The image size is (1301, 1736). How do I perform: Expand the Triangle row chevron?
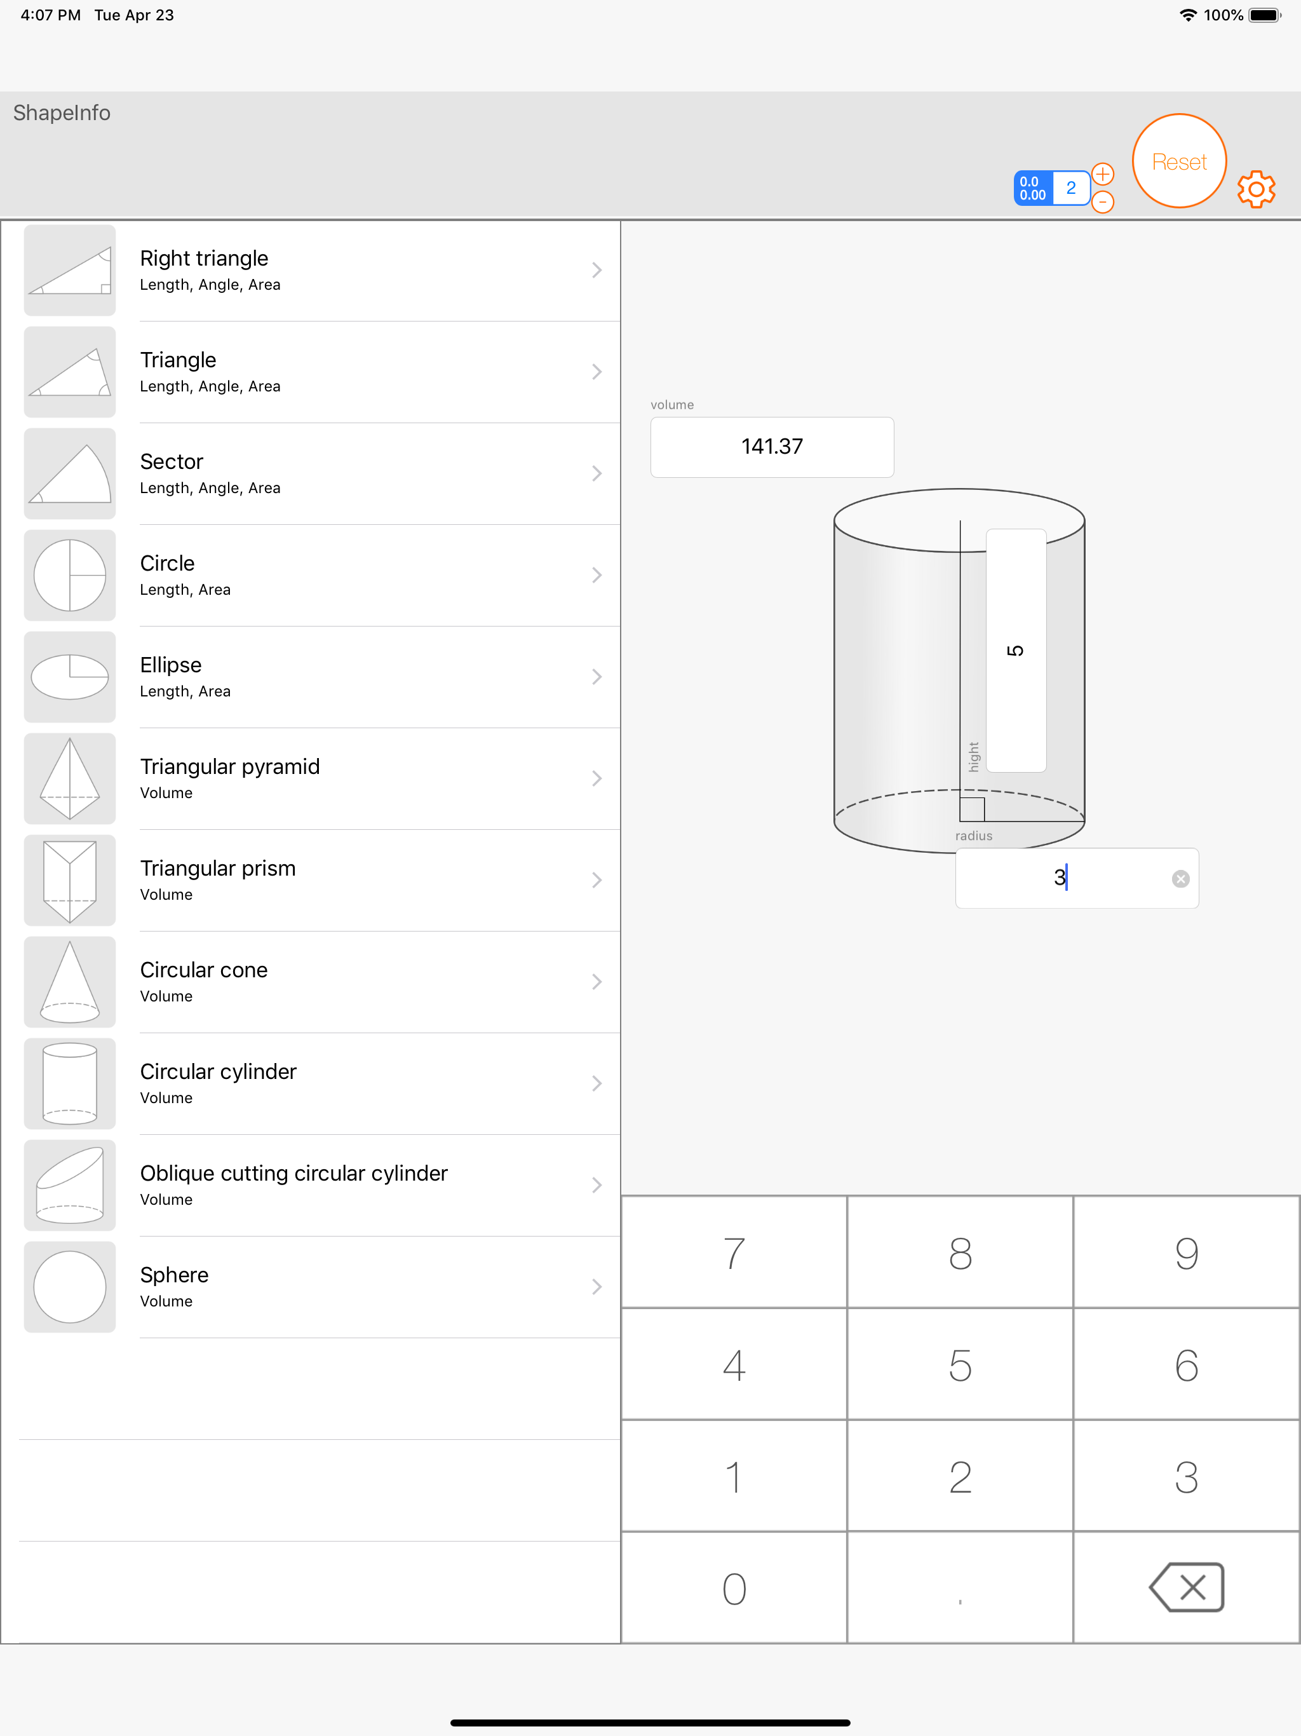click(x=597, y=372)
